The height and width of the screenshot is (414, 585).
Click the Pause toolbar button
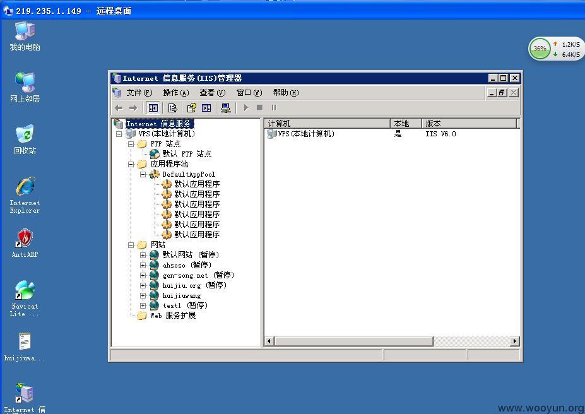pyautogui.click(x=273, y=108)
